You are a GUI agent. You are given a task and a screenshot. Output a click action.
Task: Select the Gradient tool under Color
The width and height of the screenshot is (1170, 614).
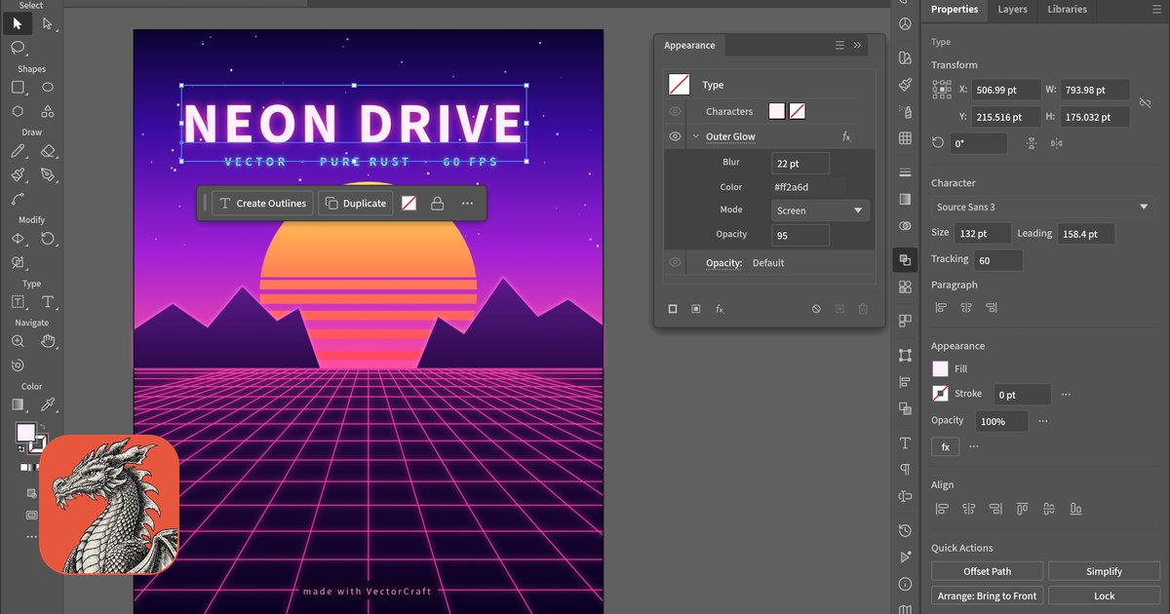(x=18, y=404)
